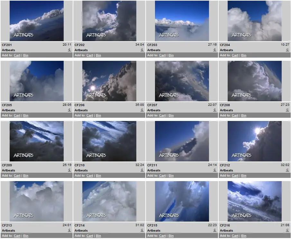Open the CF212 sun behind cloud thumbnail

pyautogui.click(x=255, y=141)
